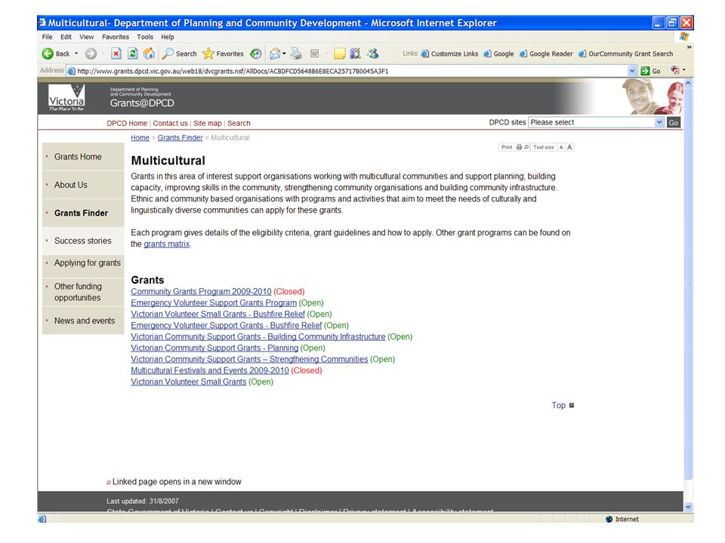Viewport: 725px width, 543px height.
Task: Open Community Grants Program 2009-2010 link
Action: 201,292
